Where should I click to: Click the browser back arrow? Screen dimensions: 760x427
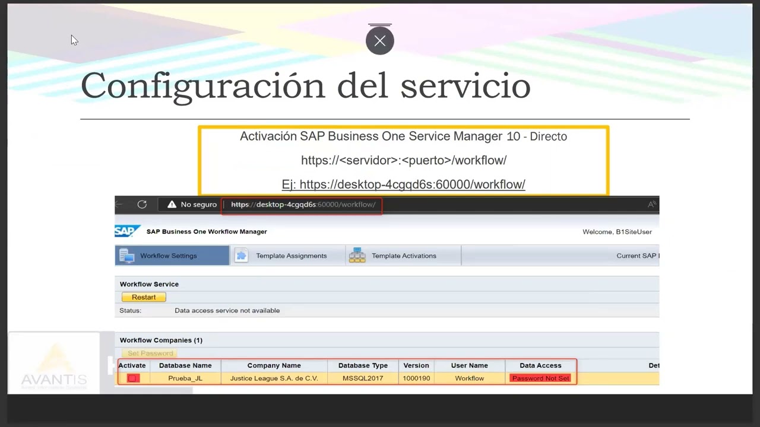(119, 204)
